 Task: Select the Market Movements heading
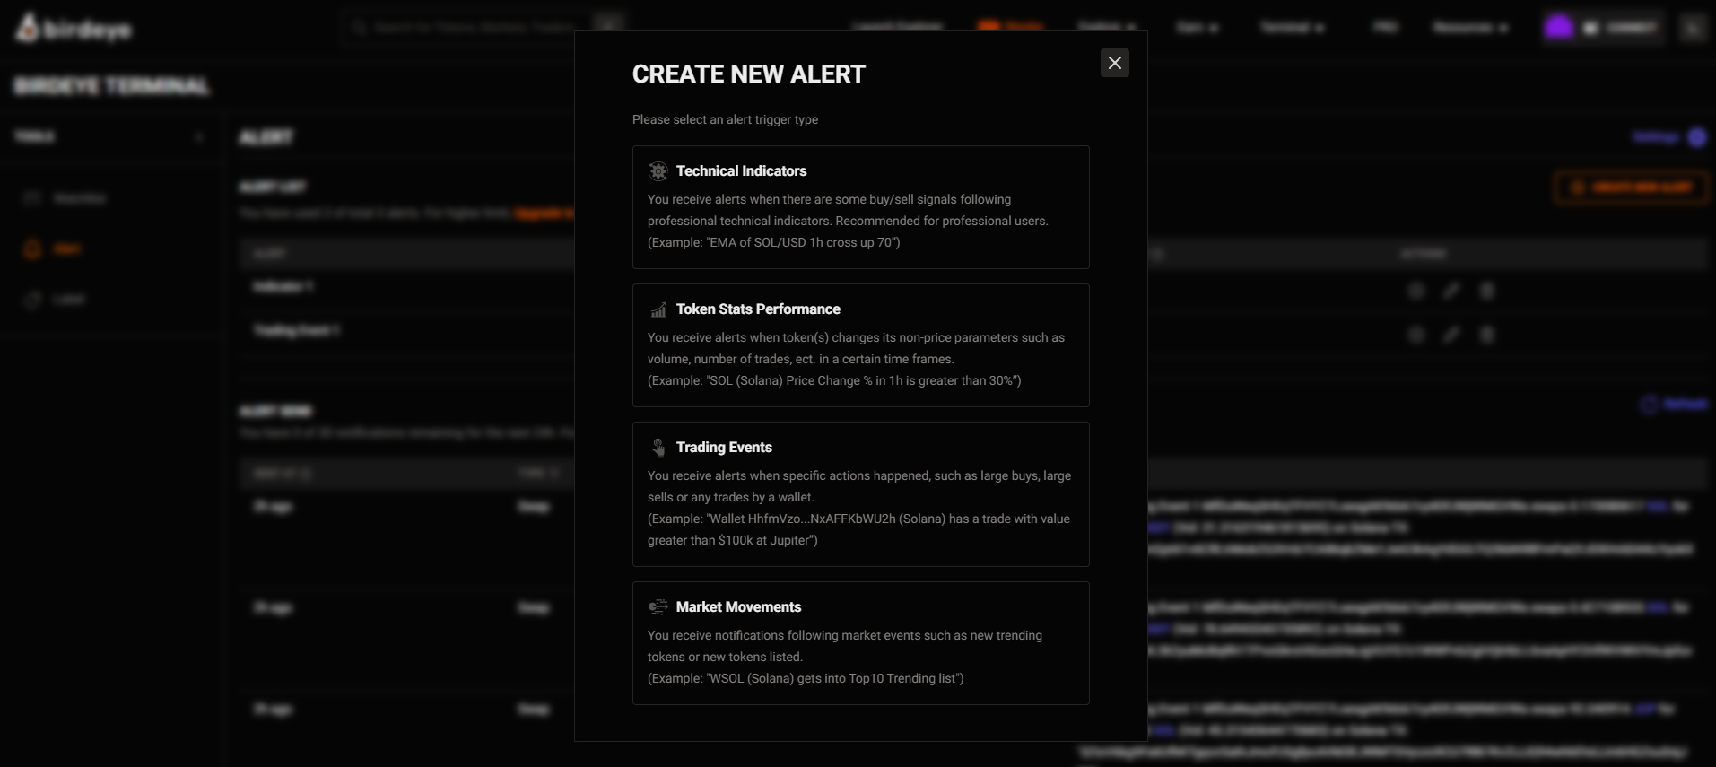tap(738, 607)
